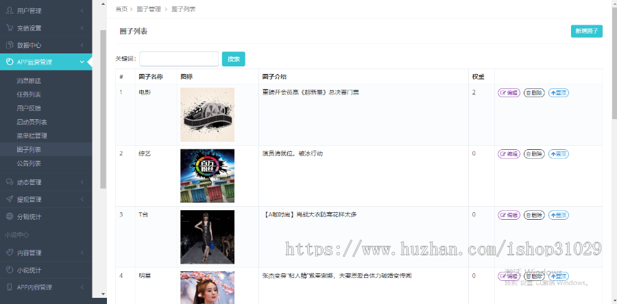Click 编辑 edit button for 电影 row
This screenshot has width=617, height=304.
click(x=509, y=93)
